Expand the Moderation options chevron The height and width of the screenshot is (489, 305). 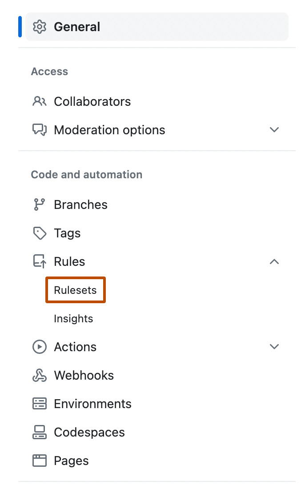tap(274, 130)
